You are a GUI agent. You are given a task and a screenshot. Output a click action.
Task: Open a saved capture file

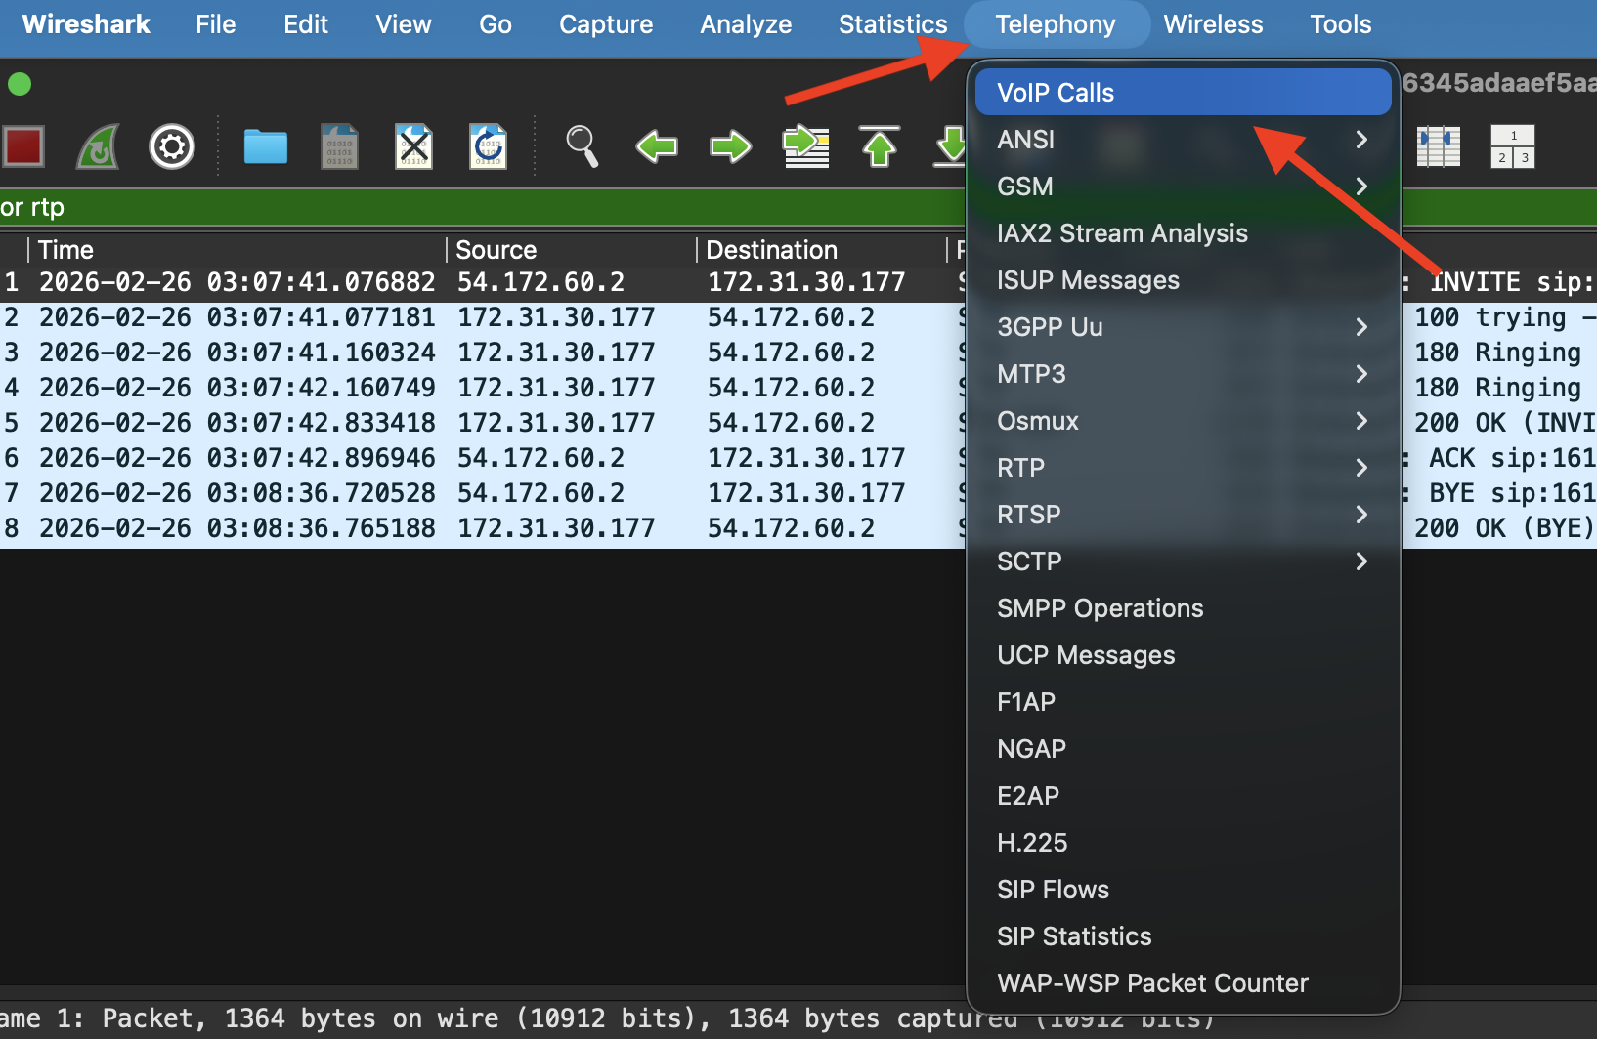tap(264, 146)
